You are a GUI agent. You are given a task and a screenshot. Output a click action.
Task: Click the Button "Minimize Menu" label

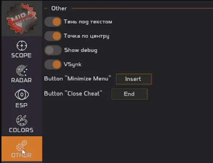point(77,79)
